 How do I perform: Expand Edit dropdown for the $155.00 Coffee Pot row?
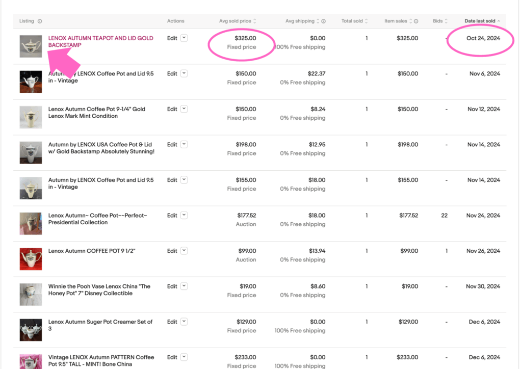pos(184,180)
